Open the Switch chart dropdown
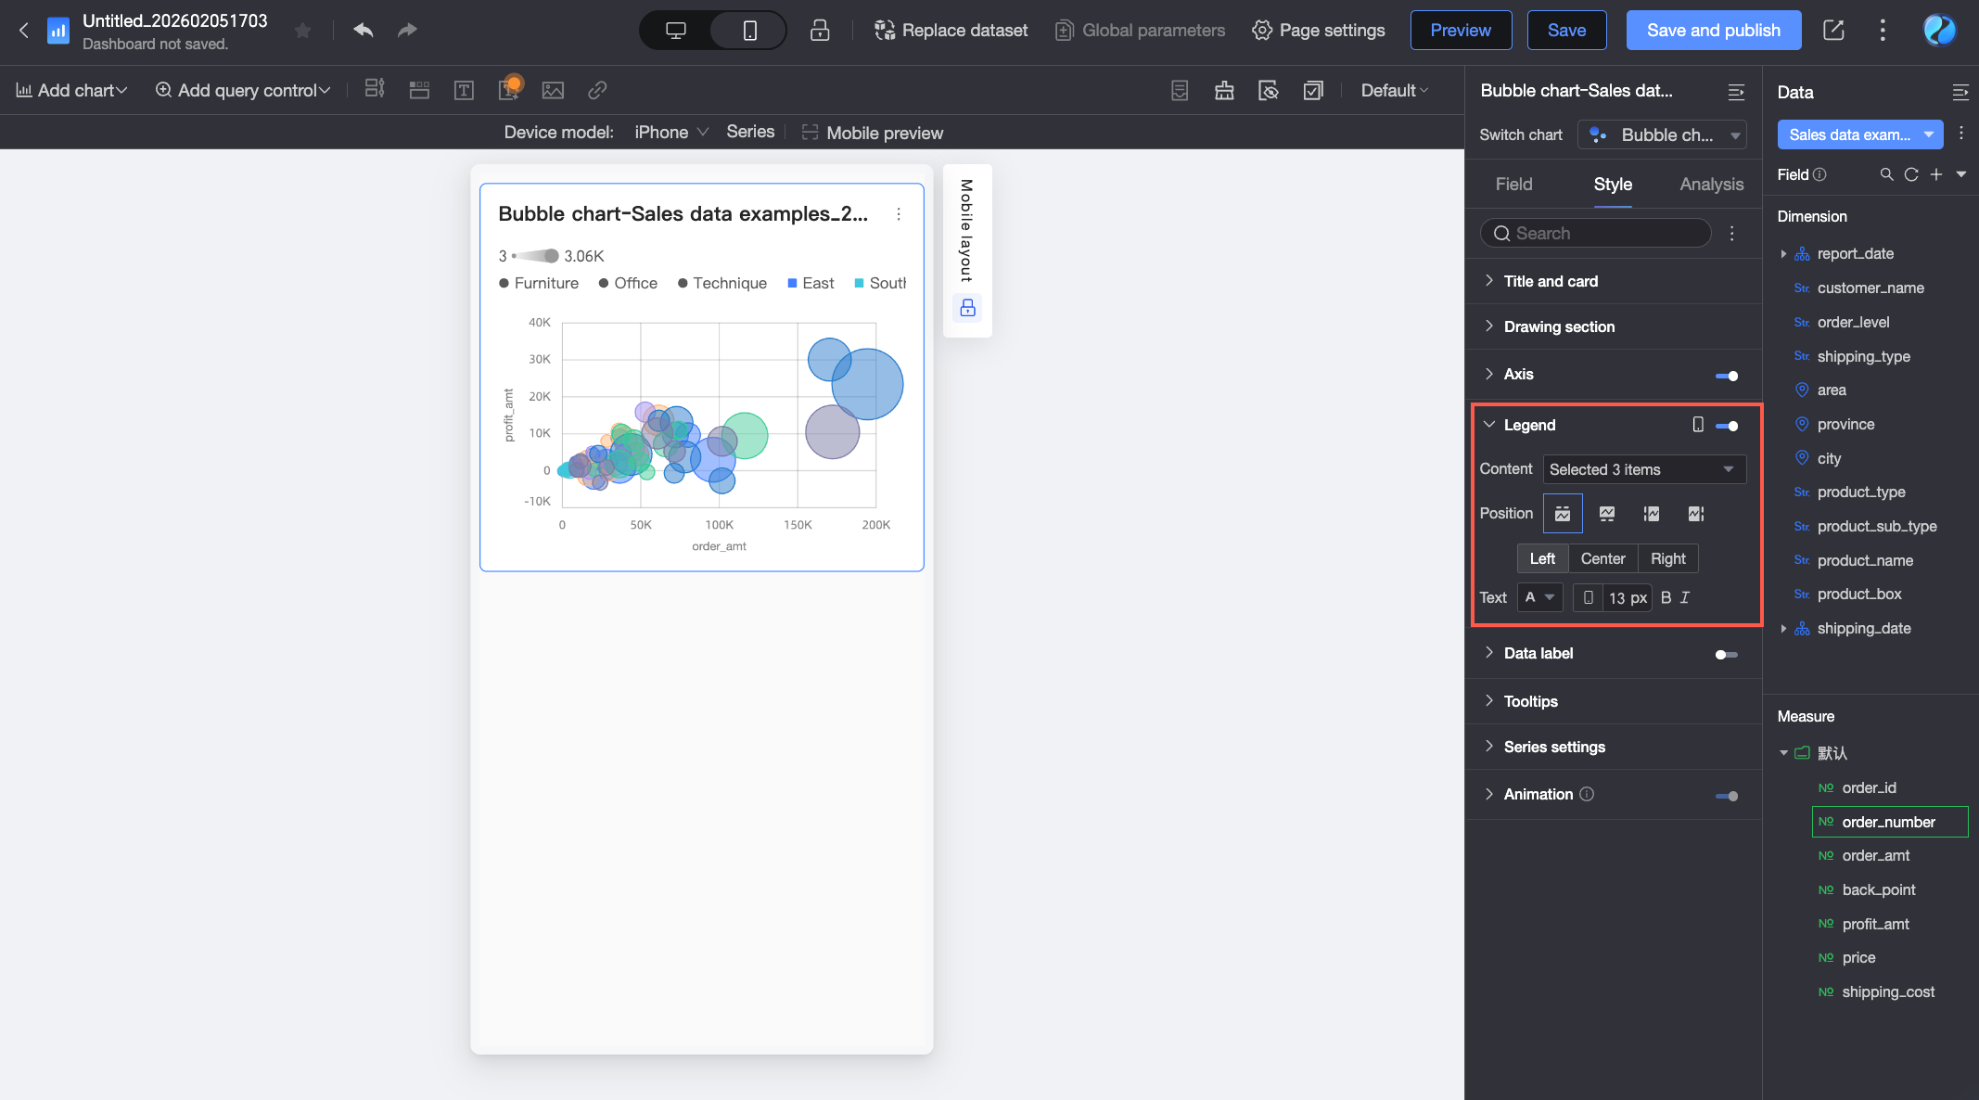The image size is (1979, 1100). click(x=1662, y=134)
